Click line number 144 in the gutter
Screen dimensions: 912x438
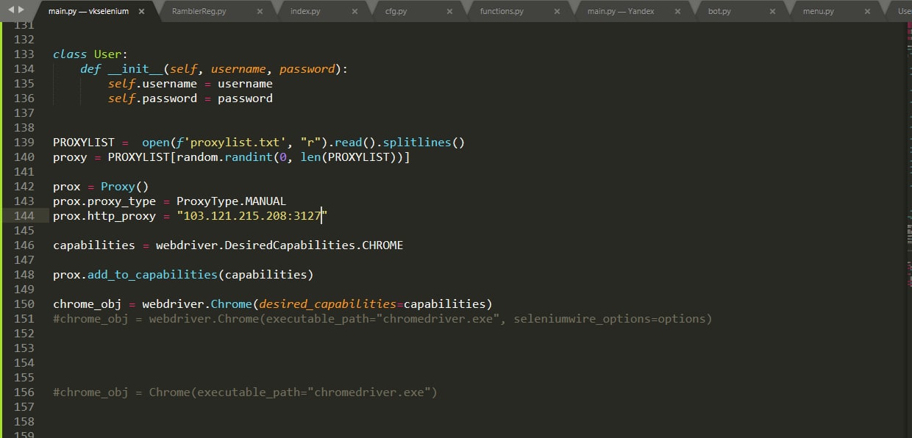[24, 215]
